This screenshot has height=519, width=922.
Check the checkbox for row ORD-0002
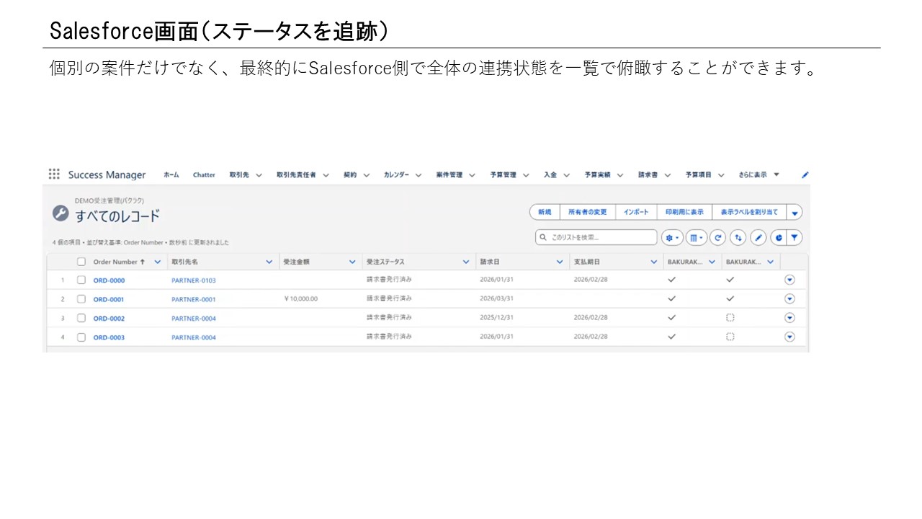(81, 318)
